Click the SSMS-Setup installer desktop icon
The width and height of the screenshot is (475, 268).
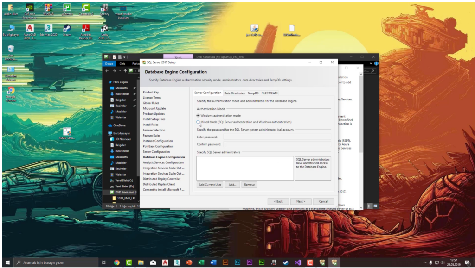pyautogui.click(x=67, y=132)
